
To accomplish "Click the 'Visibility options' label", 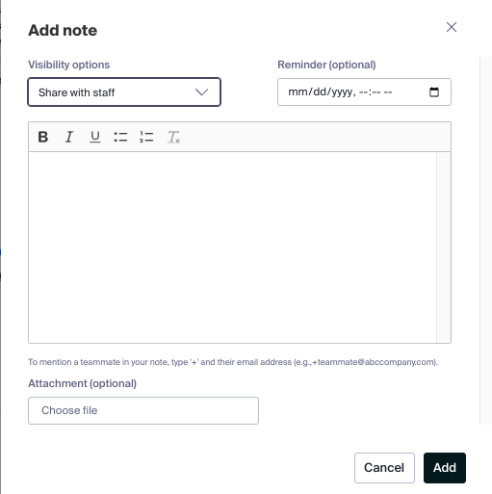I will coord(68,65).
